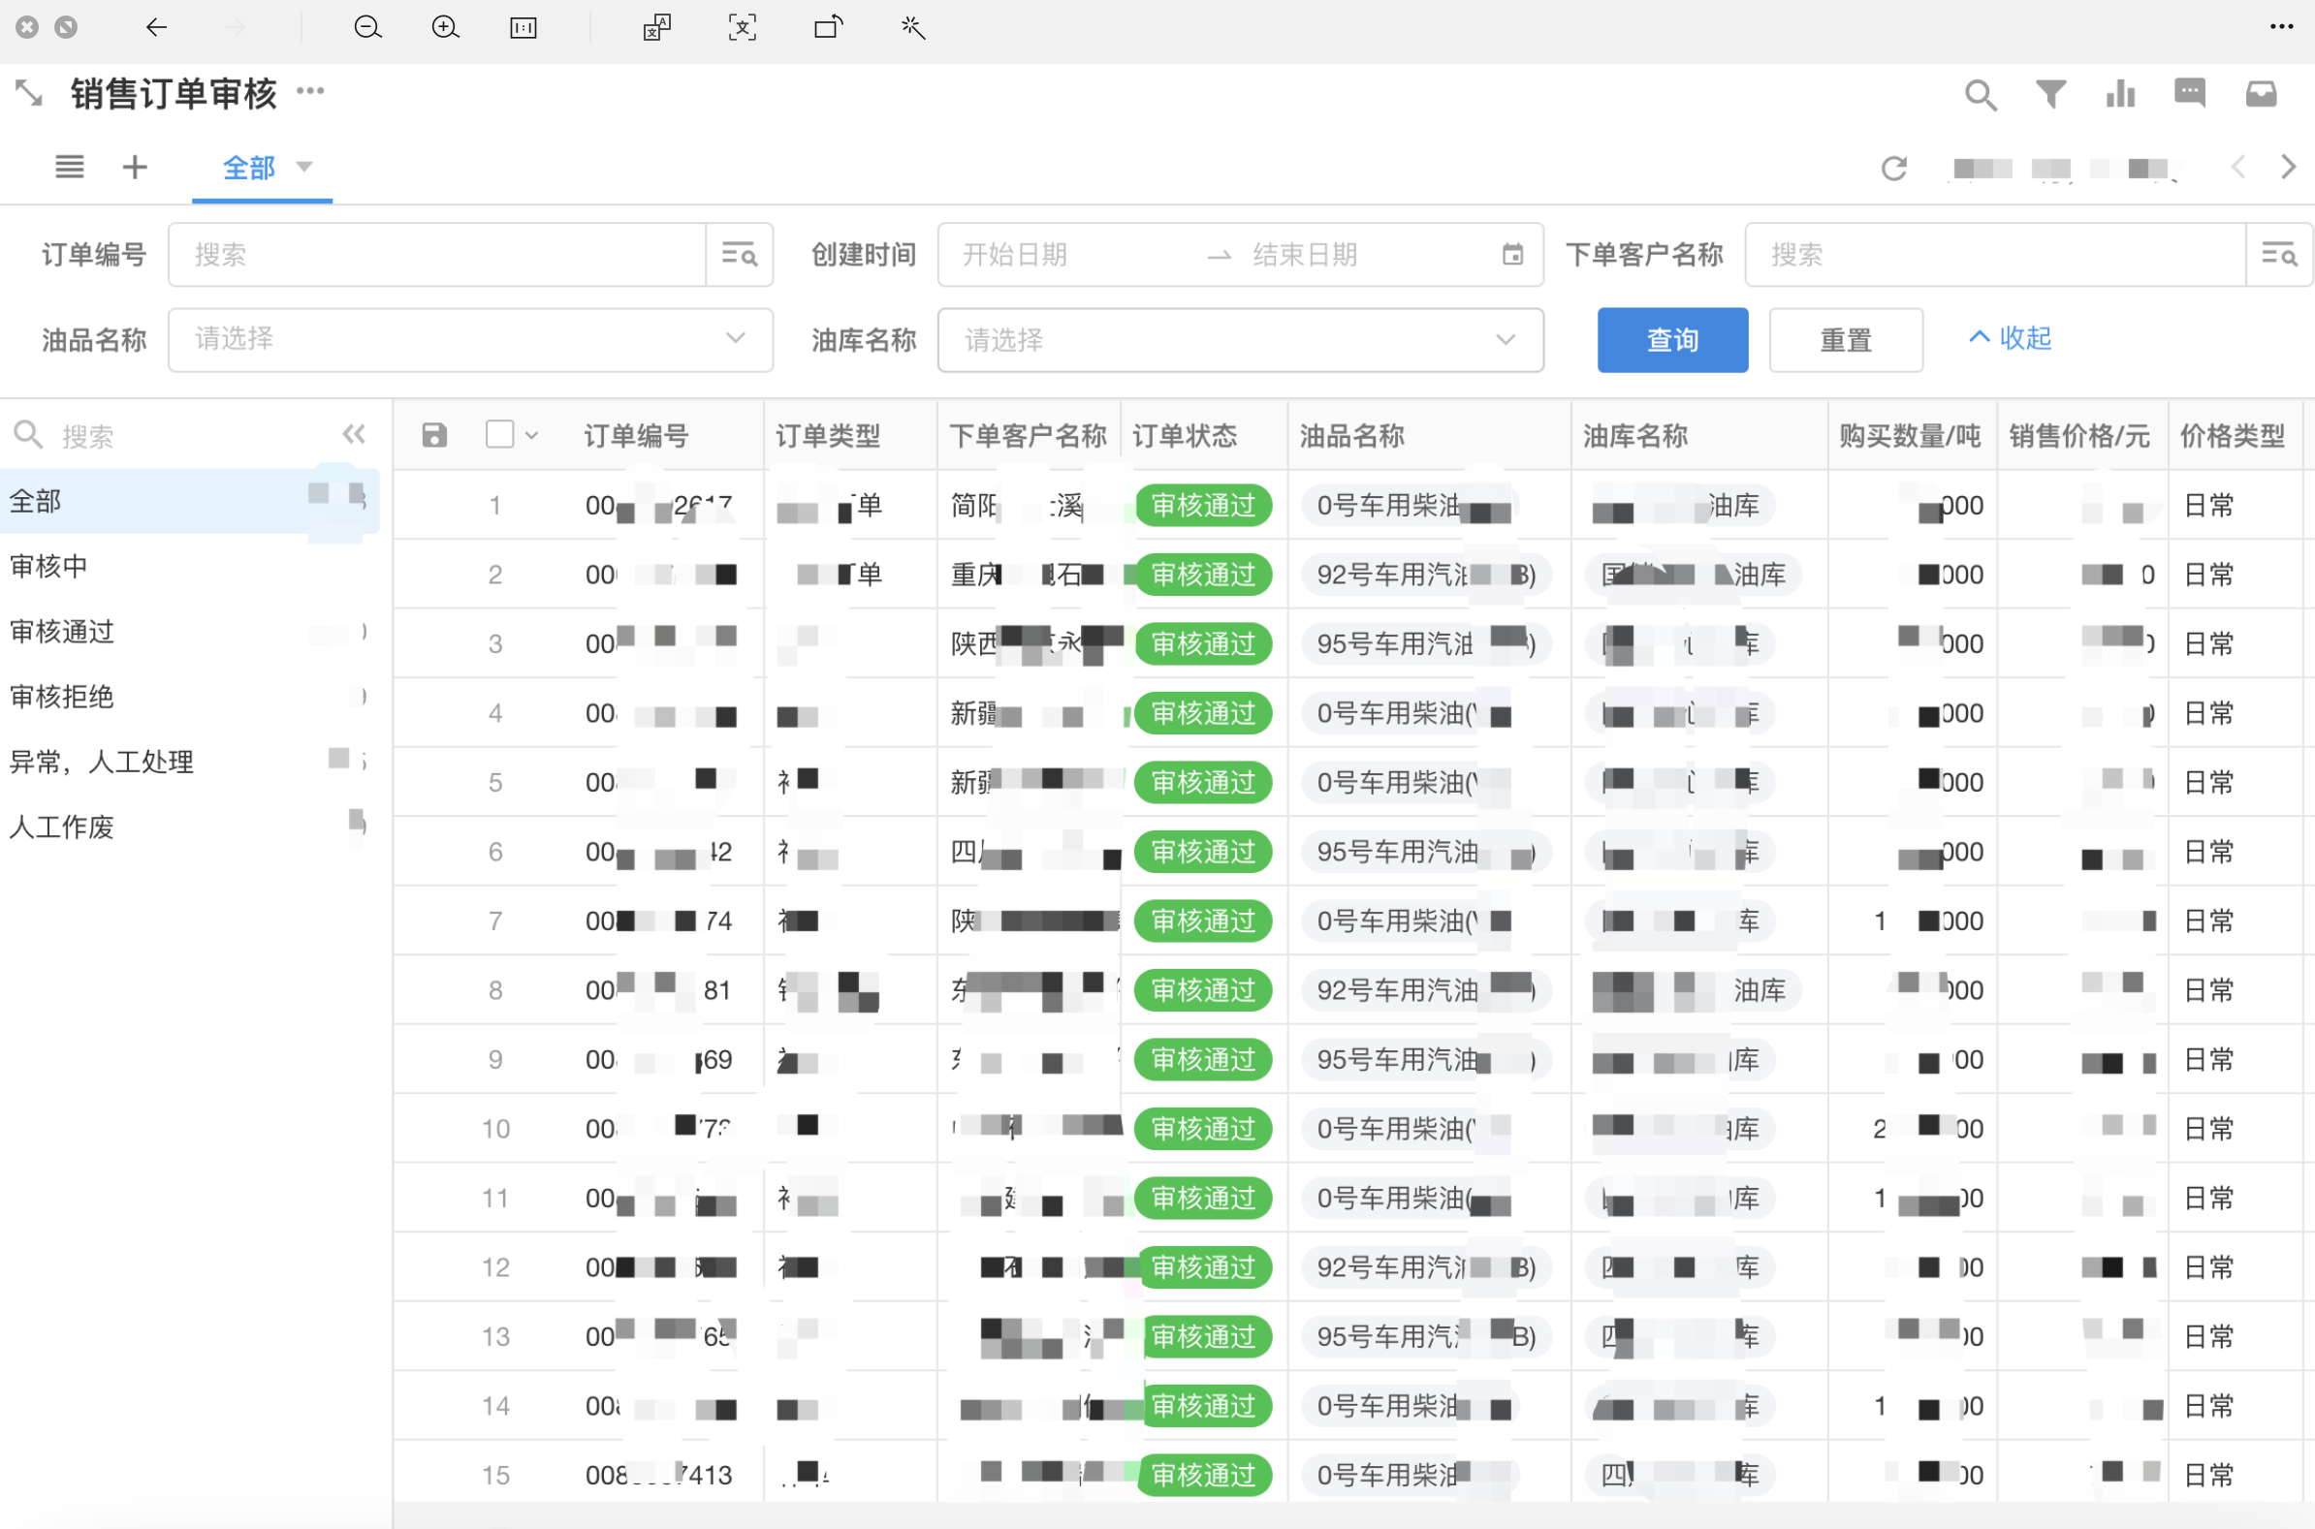Click the magic wand toolbar icon
2315x1529 pixels.
pyautogui.click(x=913, y=27)
